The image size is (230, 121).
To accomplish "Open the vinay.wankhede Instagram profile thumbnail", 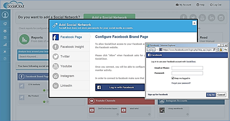I will click(x=162, y=110).
